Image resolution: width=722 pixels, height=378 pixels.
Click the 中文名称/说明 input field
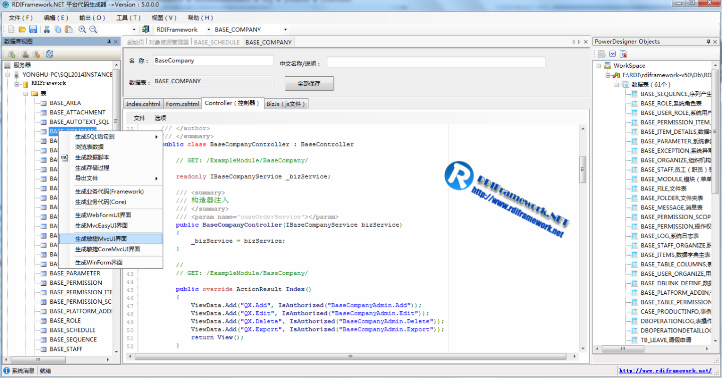click(x=436, y=62)
